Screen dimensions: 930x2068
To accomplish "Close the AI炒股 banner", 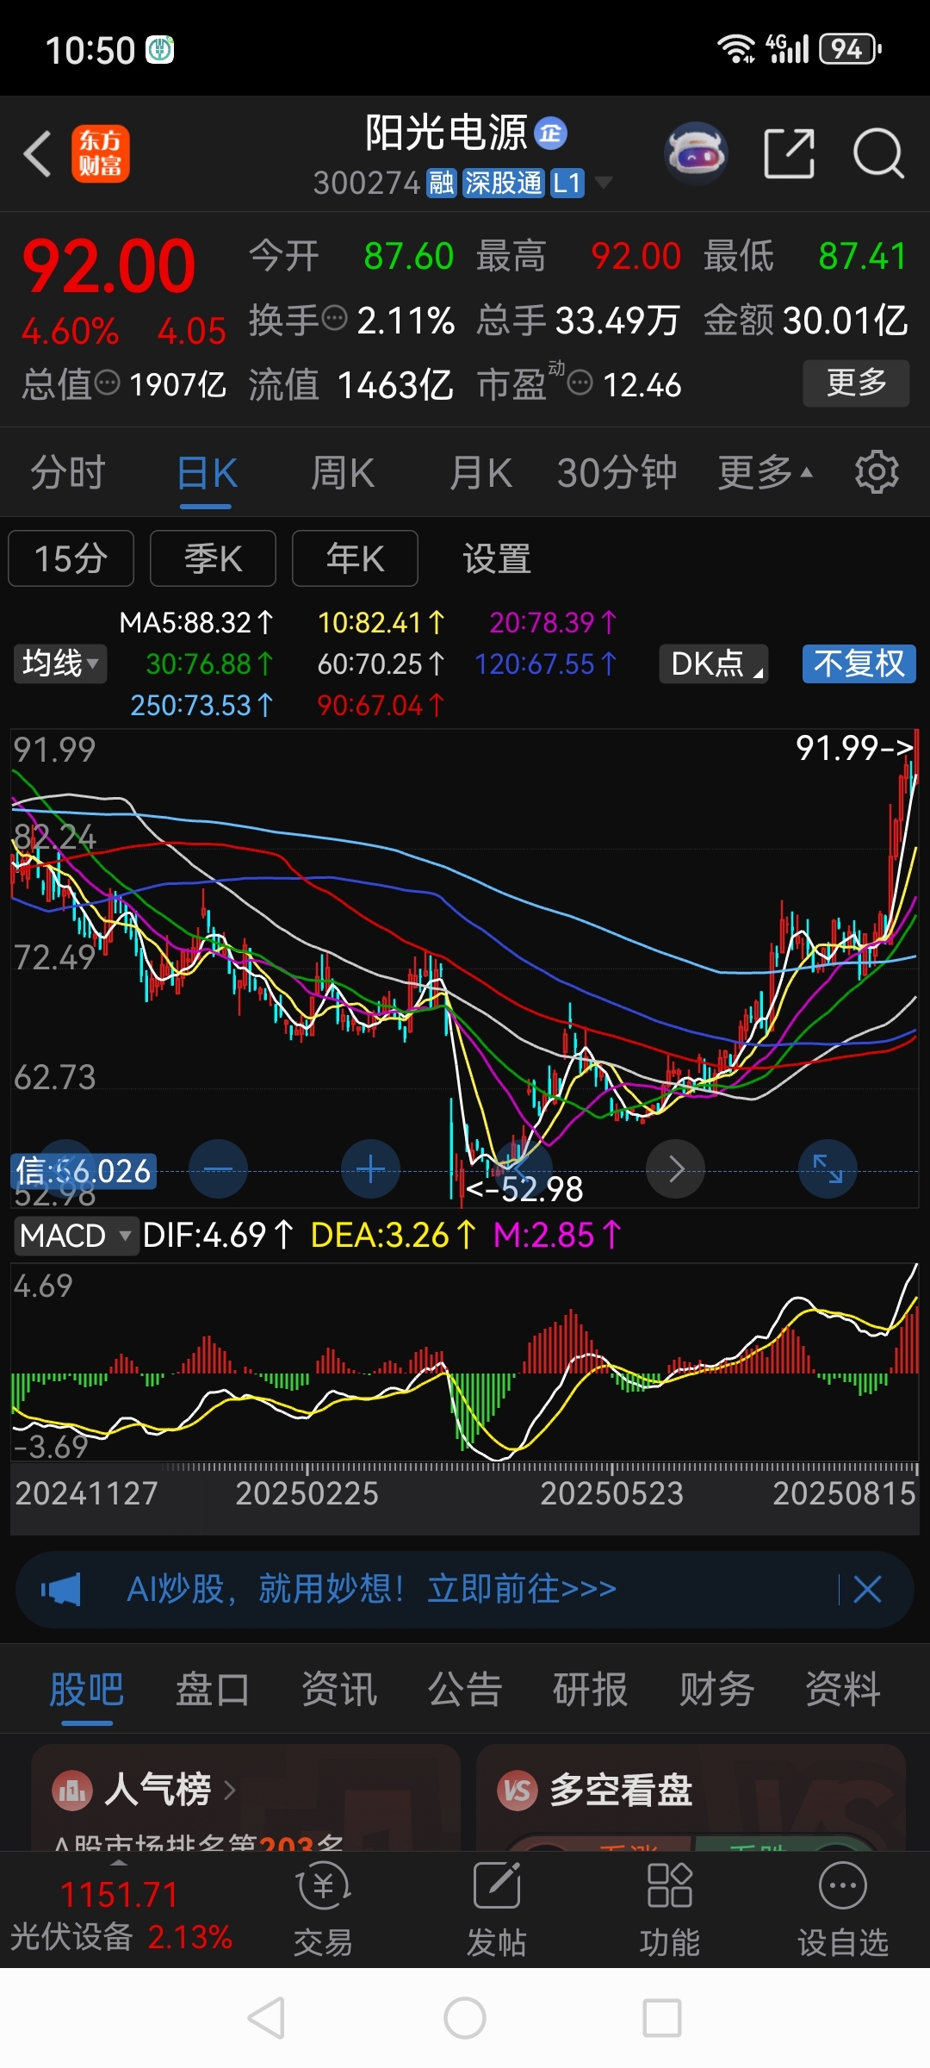I will [x=867, y=1590].
